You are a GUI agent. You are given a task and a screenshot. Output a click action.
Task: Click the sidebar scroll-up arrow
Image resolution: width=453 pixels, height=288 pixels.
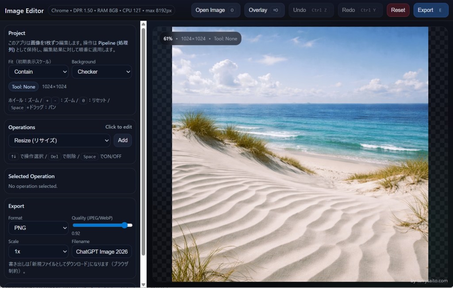tap(143, 24)
